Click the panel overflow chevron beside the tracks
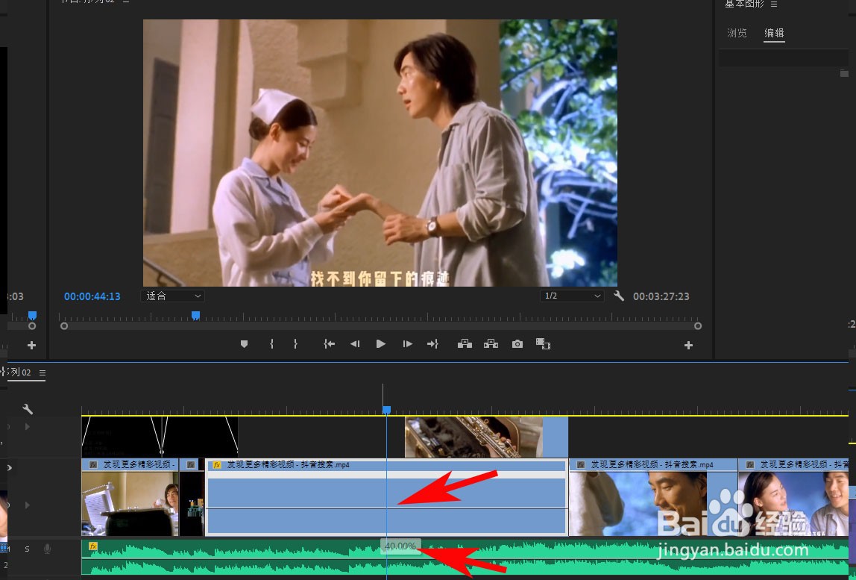 pyautogui.click(x=9, y=468)
